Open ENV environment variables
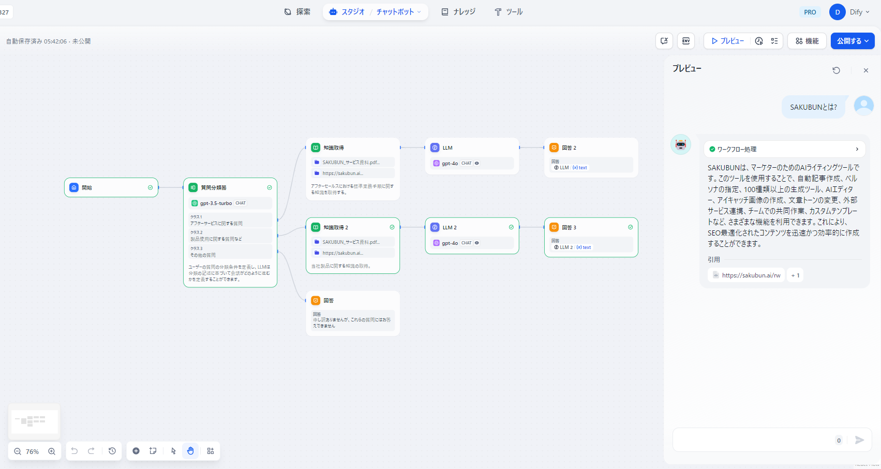 coord(686,41)
